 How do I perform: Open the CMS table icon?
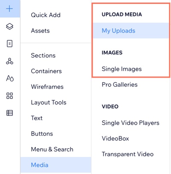(x=9, y=113)
